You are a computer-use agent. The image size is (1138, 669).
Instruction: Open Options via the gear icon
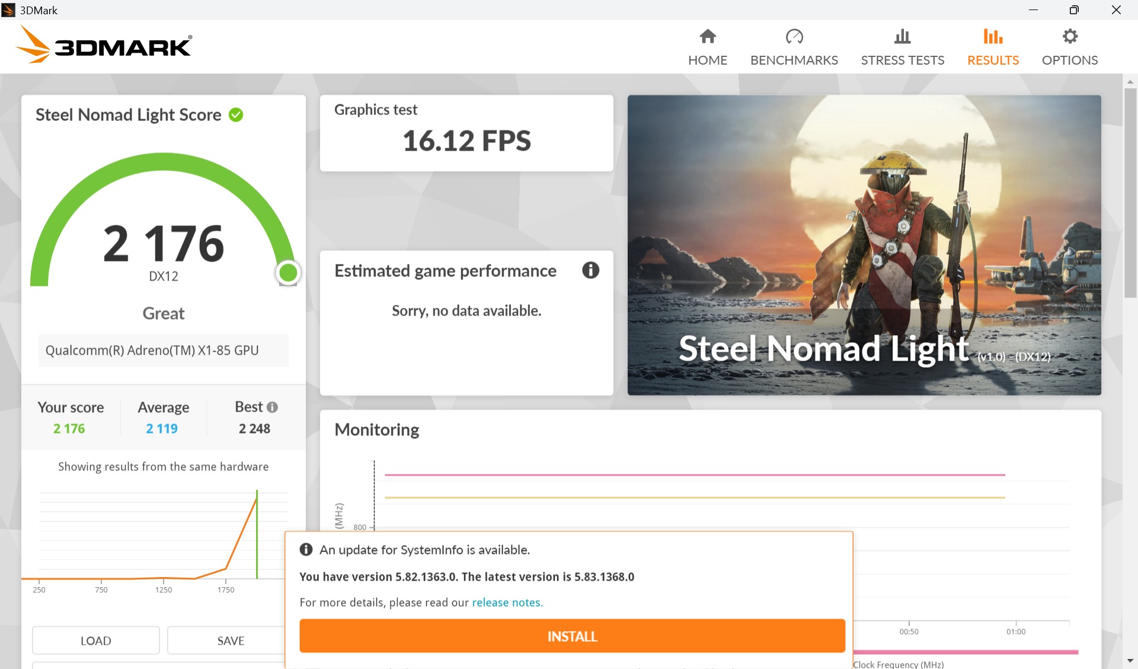[1070, 37]
